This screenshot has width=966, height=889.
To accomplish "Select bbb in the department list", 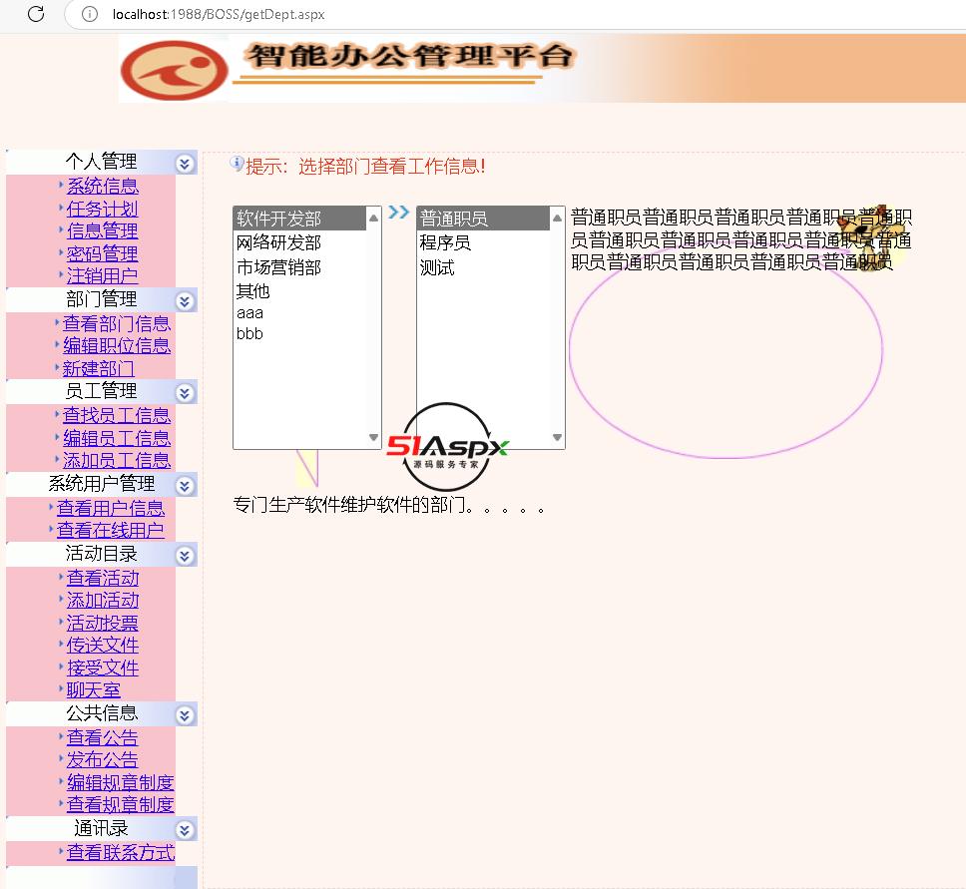I will pyautogui.click(x=300, y=334).
